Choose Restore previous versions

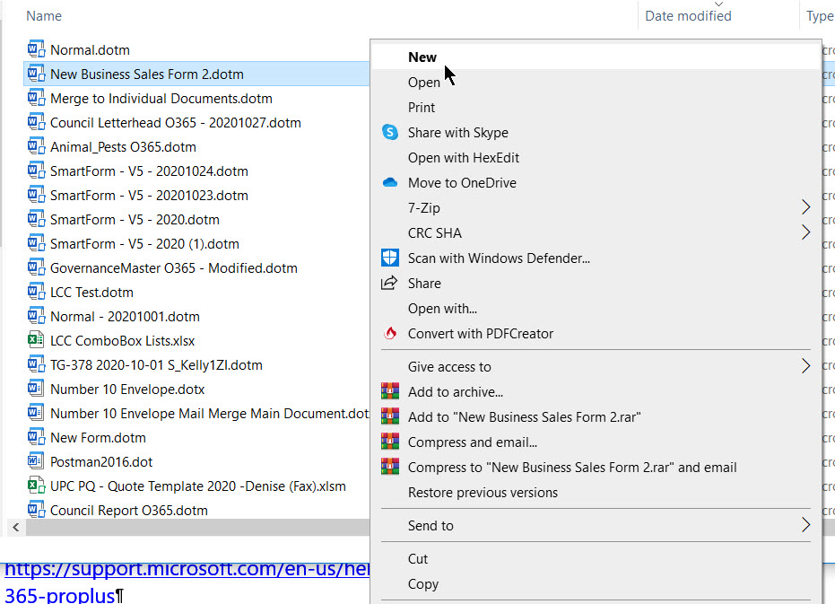click(x=596, y=492)
